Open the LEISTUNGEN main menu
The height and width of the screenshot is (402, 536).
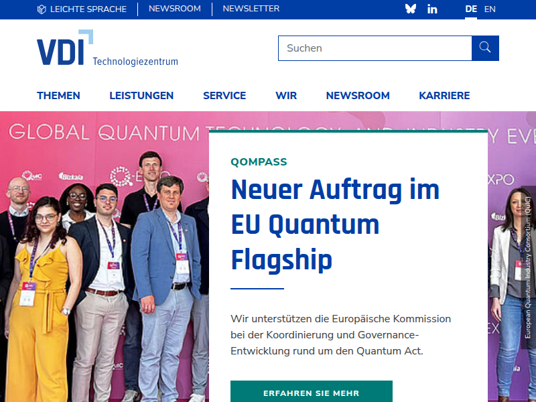(x=141, y=95)
